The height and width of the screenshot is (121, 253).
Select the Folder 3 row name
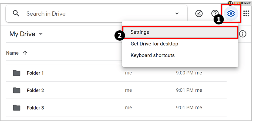(35, 108)
